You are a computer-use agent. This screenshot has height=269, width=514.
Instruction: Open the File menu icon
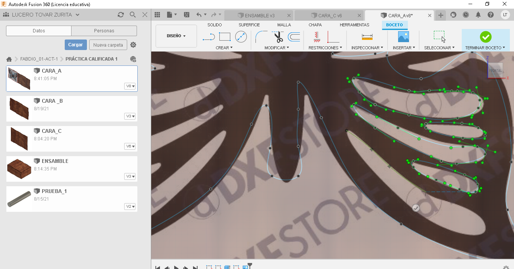tap(171, 15)
